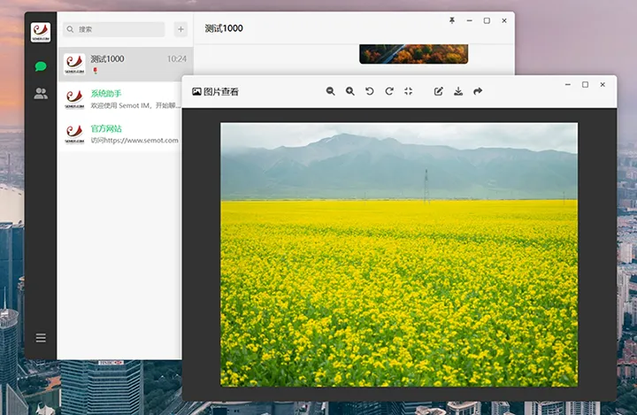Viewport: 637px width, 415px height.
Task: Switch to the contacts sidebar tab
Action: point(41,93)
